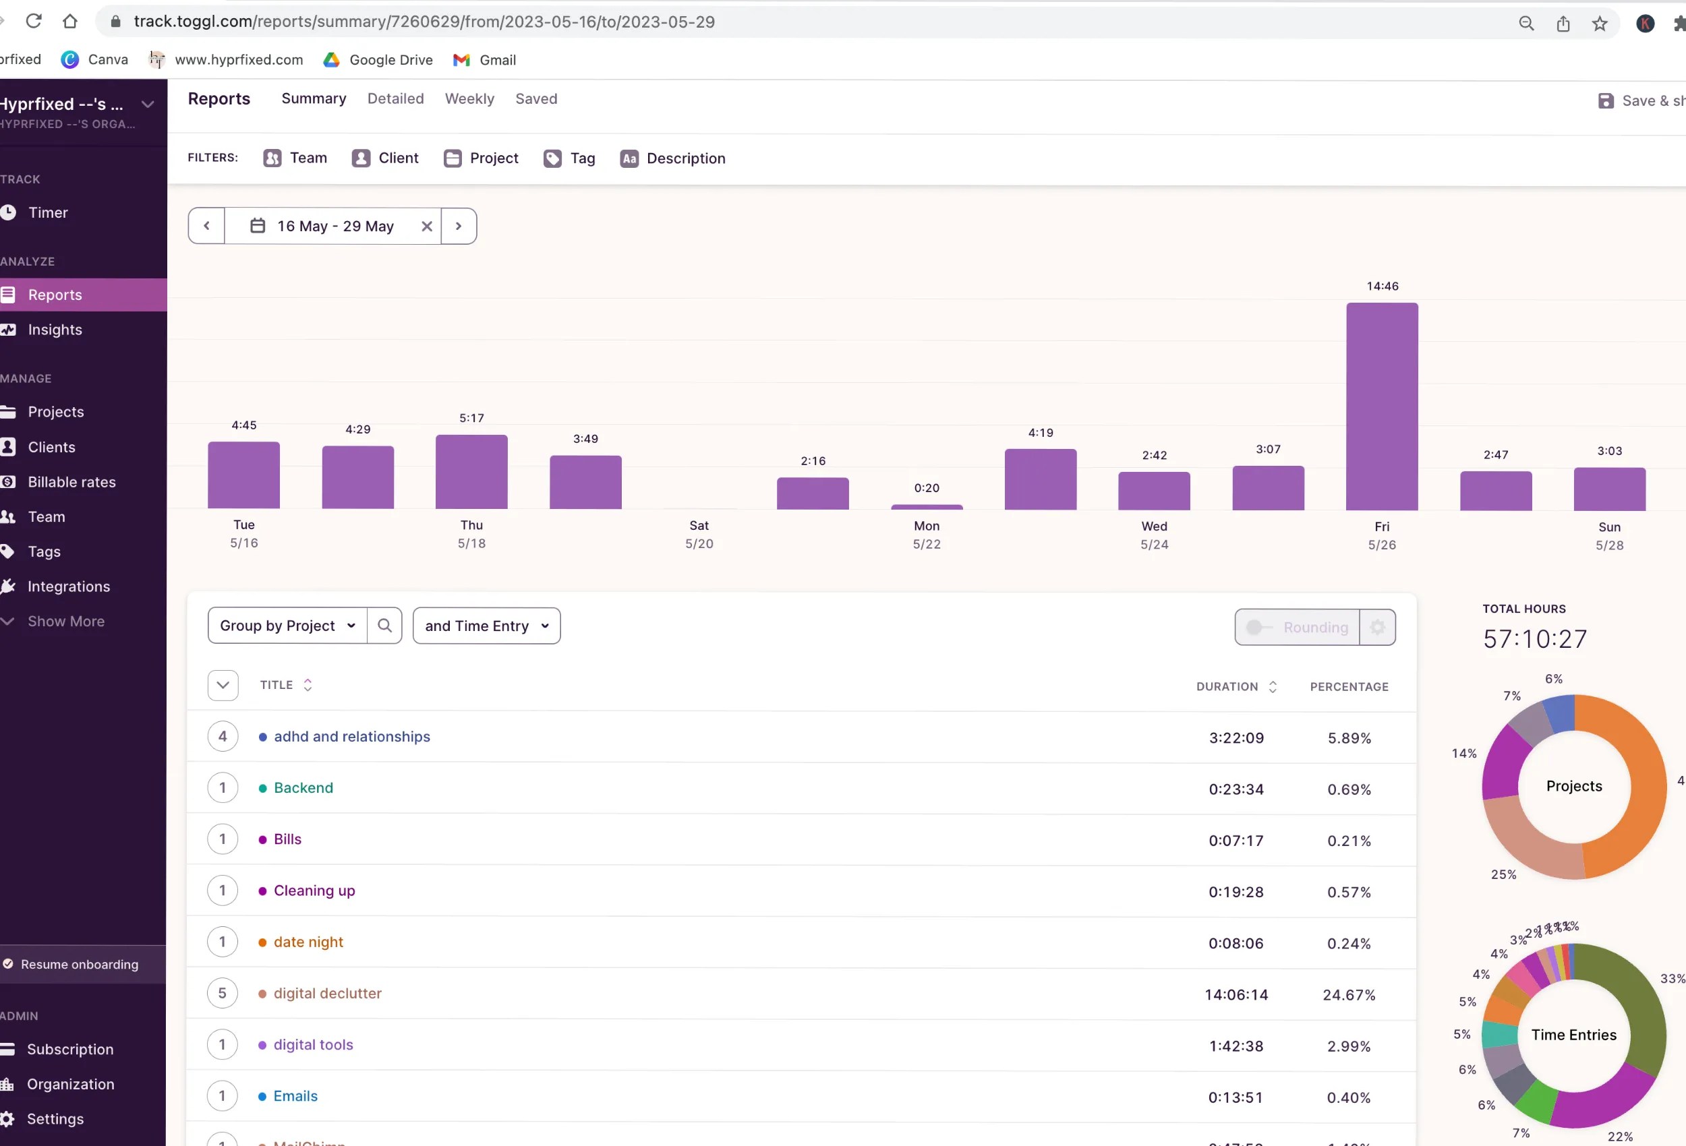The image size is (1686, 1146).
Task: Reload the page in browser
Action: point(33,21)
